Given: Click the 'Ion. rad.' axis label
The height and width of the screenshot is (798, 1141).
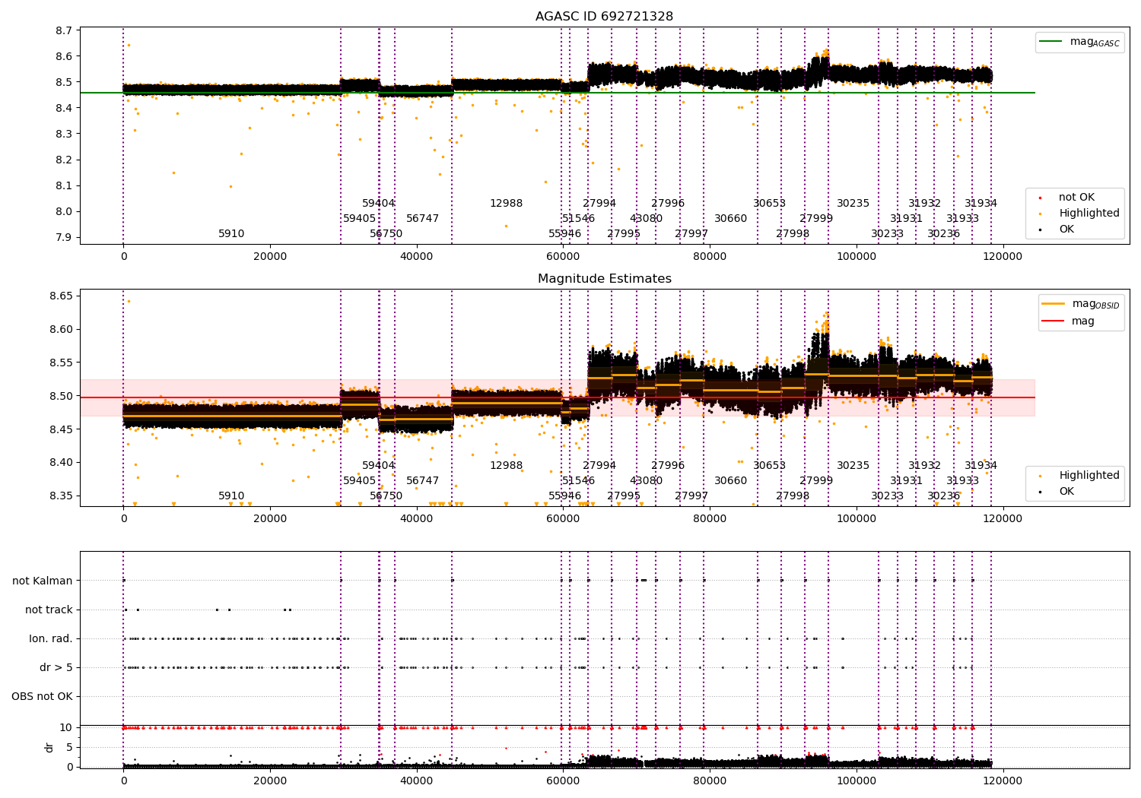Looking at the screenshot, I should (x=51, y=638).
